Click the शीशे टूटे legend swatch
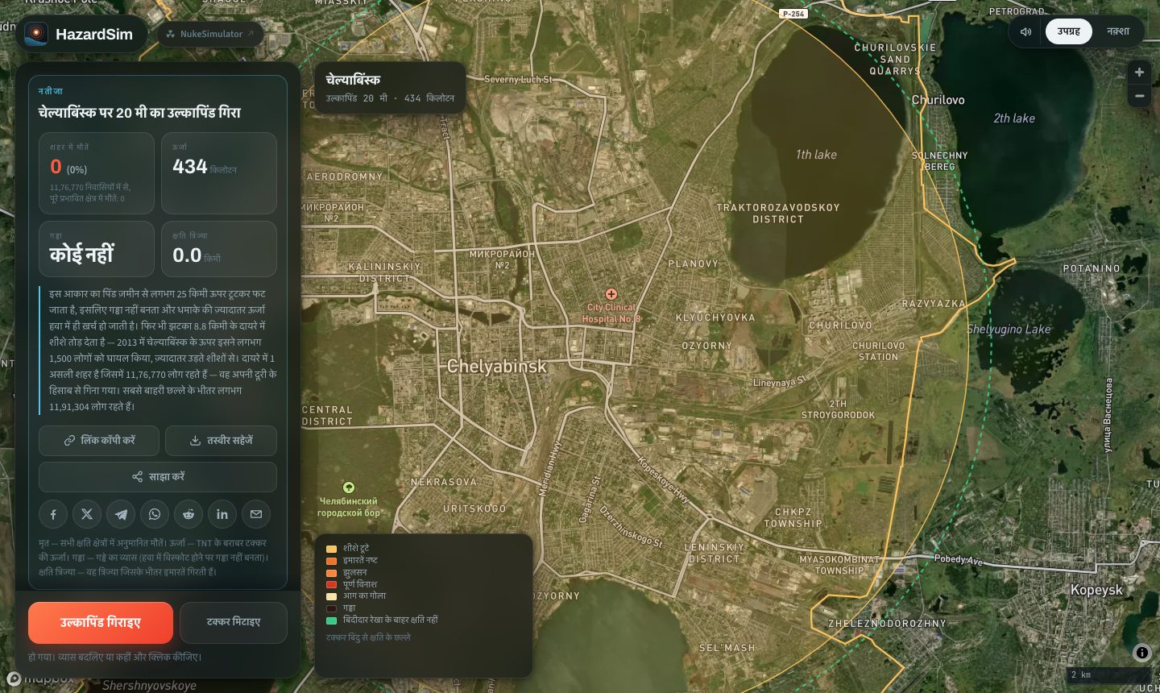 331,549
